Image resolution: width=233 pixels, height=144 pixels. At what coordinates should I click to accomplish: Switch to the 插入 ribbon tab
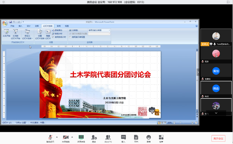click(20, 26)
